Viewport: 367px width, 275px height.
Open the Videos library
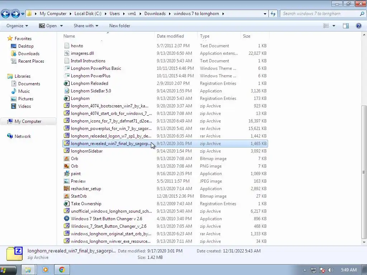pos(24,106)
